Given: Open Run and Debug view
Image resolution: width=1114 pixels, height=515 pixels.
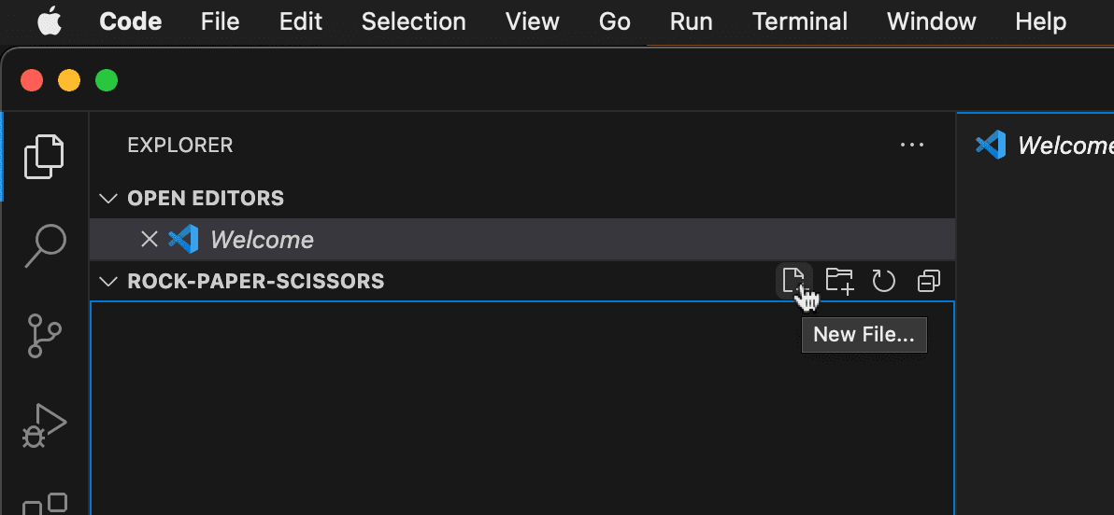Looking at the screenshot, I should (44, 425).
